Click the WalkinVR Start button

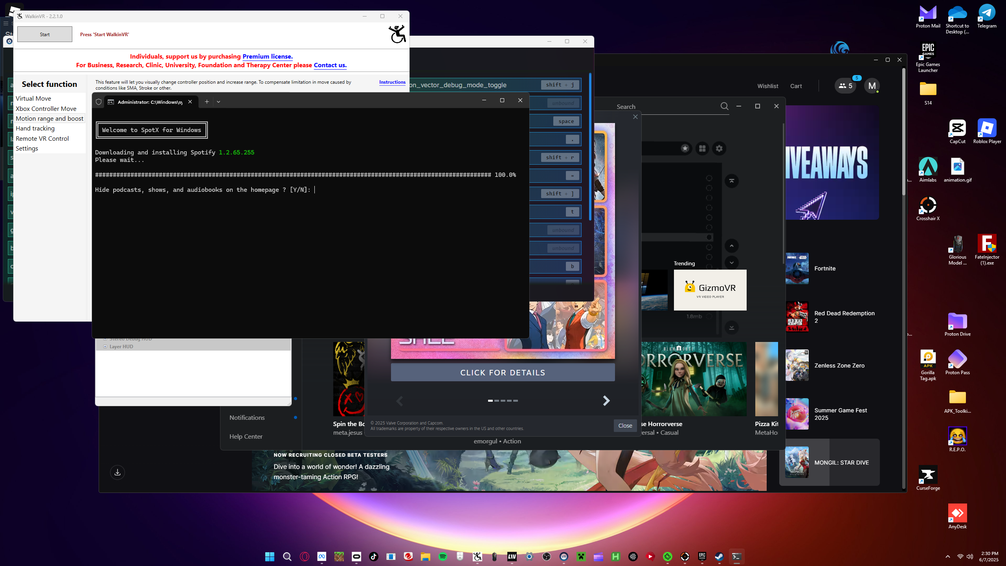tap(45, 34)
